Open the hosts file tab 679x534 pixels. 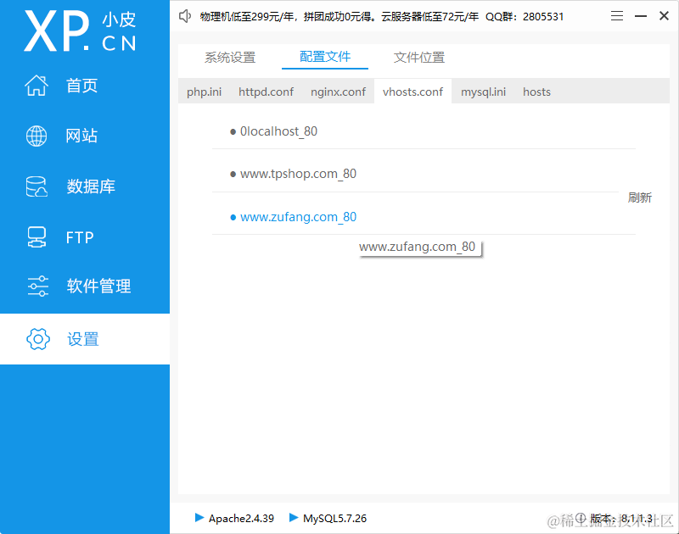pyautogui.click(x=536, y=92)
